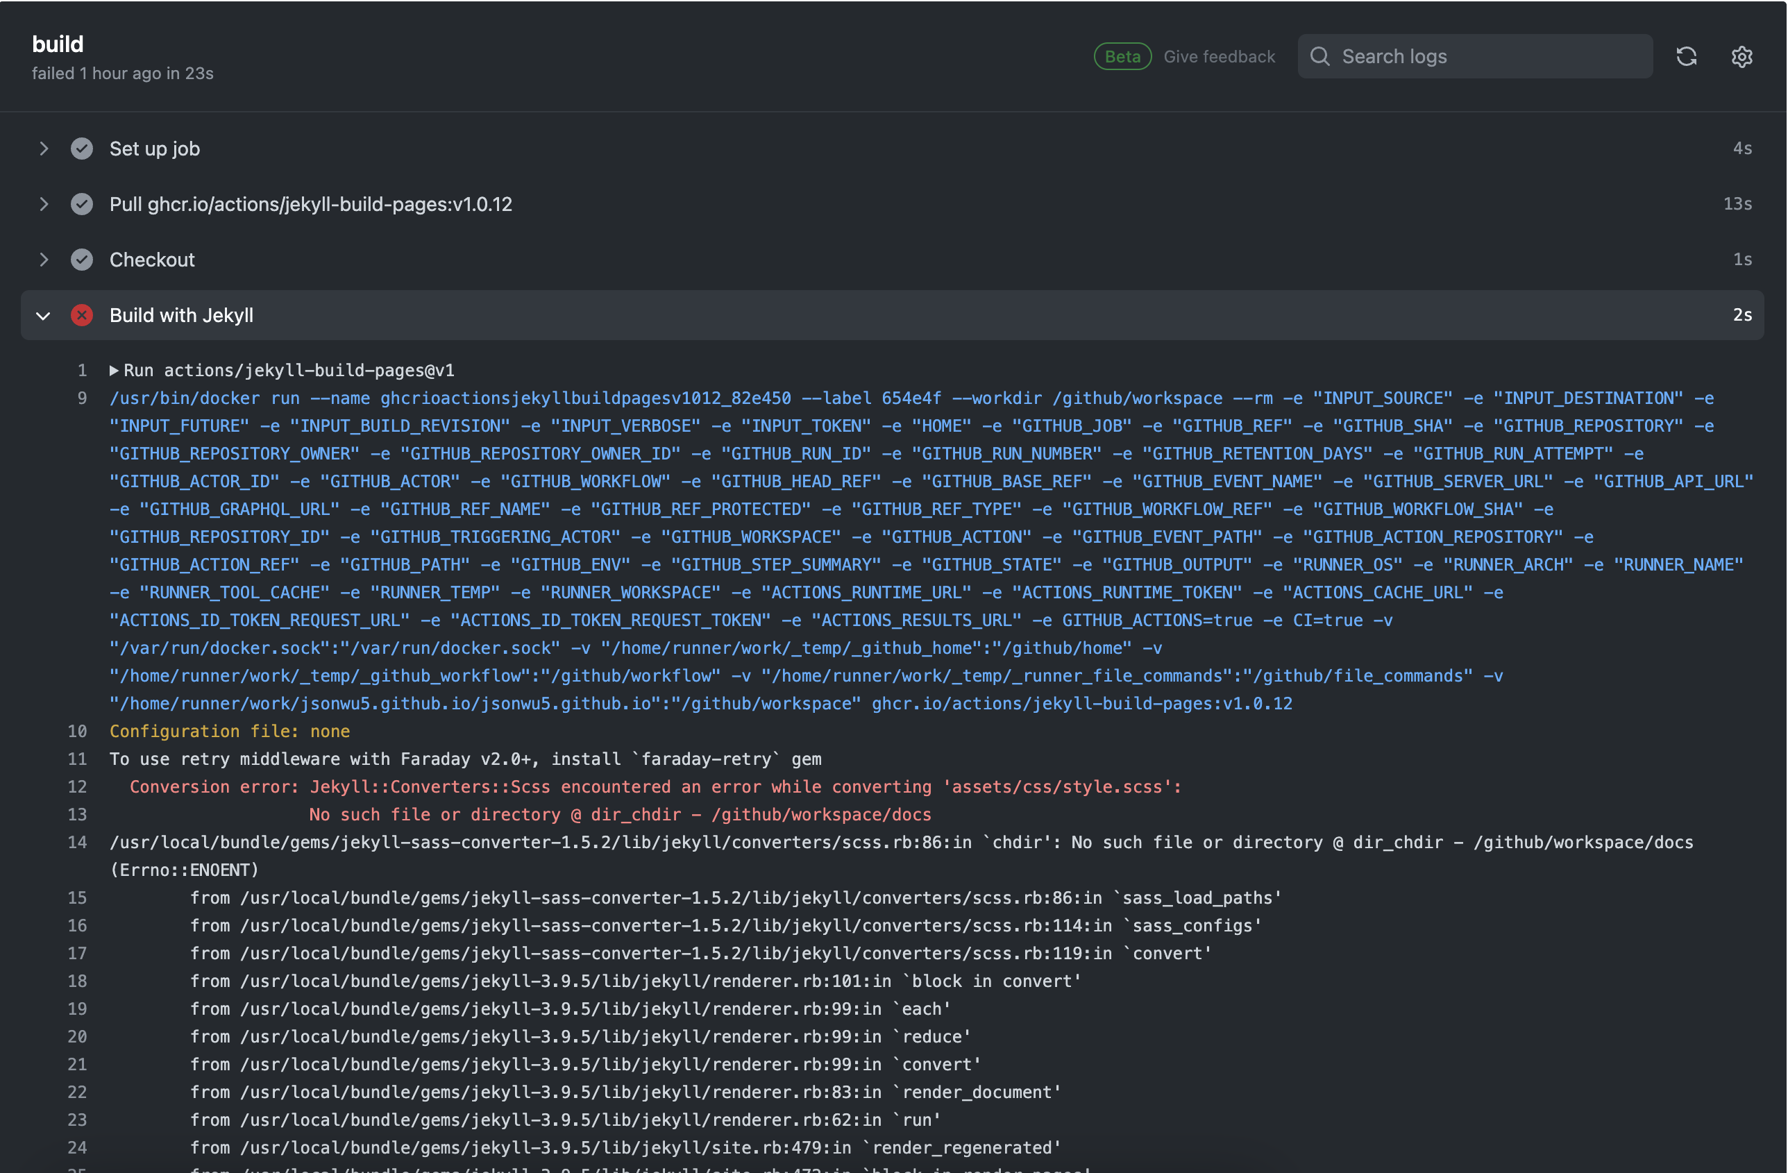Image resolution: width=1788 pixels, height=1173 pixels.
Task: Click the Beta badge
Action: (1122, 56)
